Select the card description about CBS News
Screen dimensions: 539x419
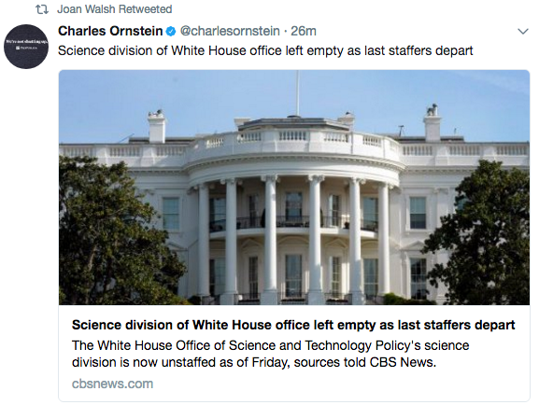pos(270,354)
